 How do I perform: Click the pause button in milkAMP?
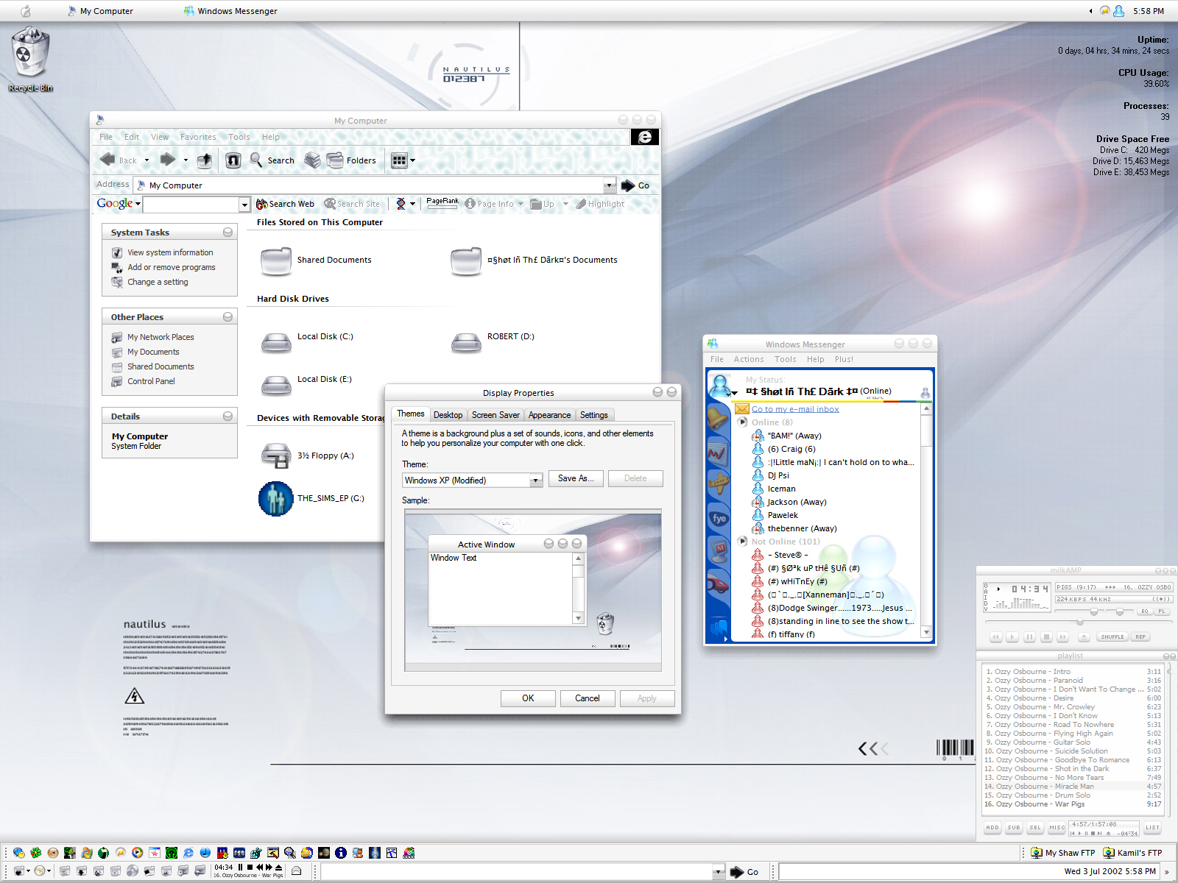coord(1029,637)
